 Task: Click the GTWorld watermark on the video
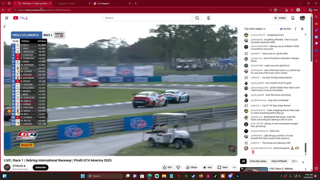coord(232,149)
